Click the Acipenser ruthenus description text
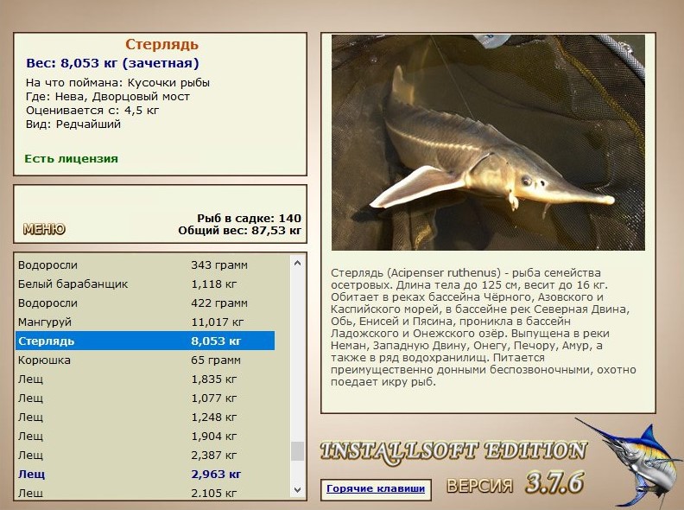The height and width of the screenshot is (510, 684). (x=484, y=327)
